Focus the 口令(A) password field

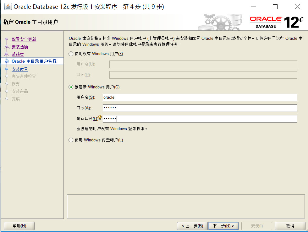pyautogui.click(x=200, y=108)
